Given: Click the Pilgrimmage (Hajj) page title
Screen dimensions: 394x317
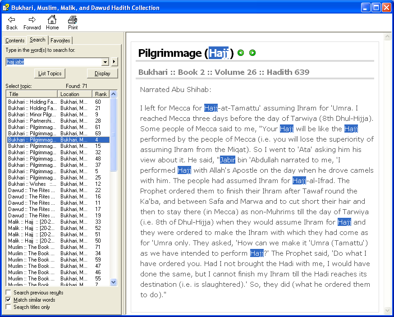Looking at the screenshot, I should (x=186, y=53).
